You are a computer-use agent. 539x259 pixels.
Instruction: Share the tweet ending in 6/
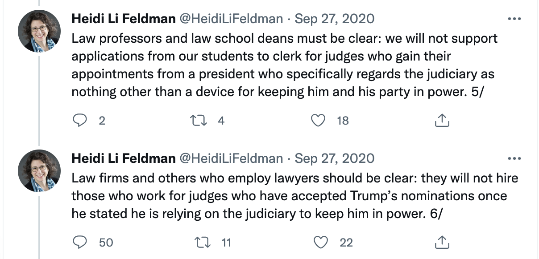pyautogui.click(x=441, y=242)
